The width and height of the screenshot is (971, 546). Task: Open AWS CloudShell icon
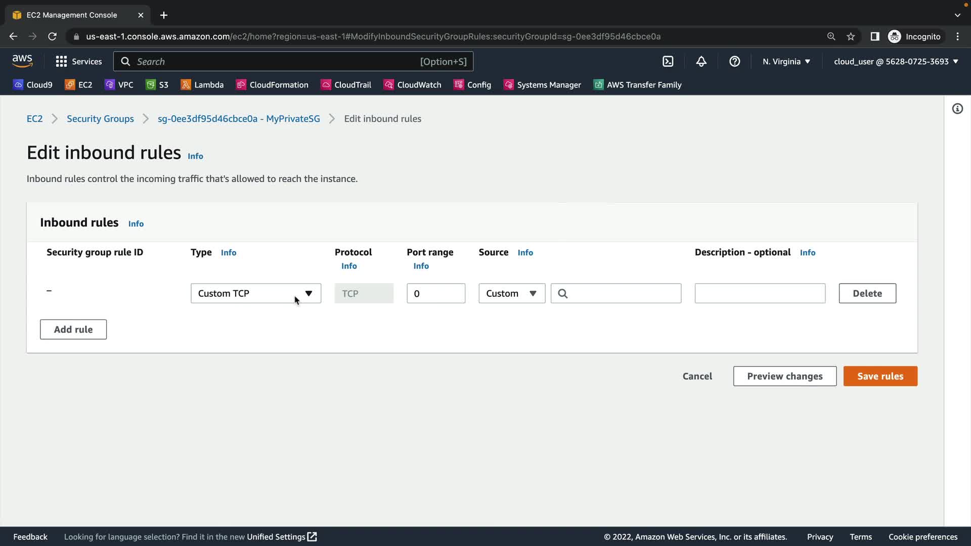[x=668, y=62]
